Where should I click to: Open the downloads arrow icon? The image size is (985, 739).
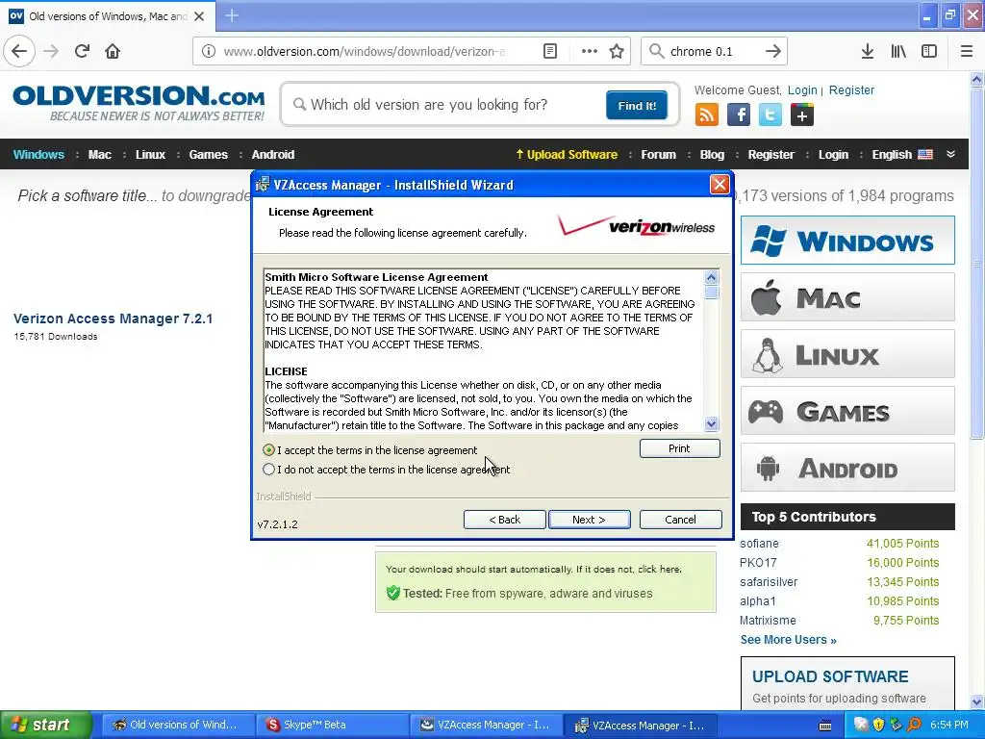pos(867,51)
